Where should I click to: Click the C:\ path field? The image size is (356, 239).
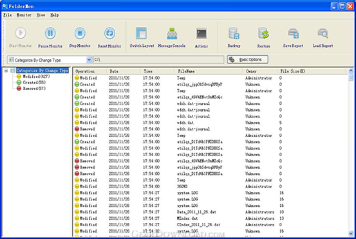coord(159,60)
